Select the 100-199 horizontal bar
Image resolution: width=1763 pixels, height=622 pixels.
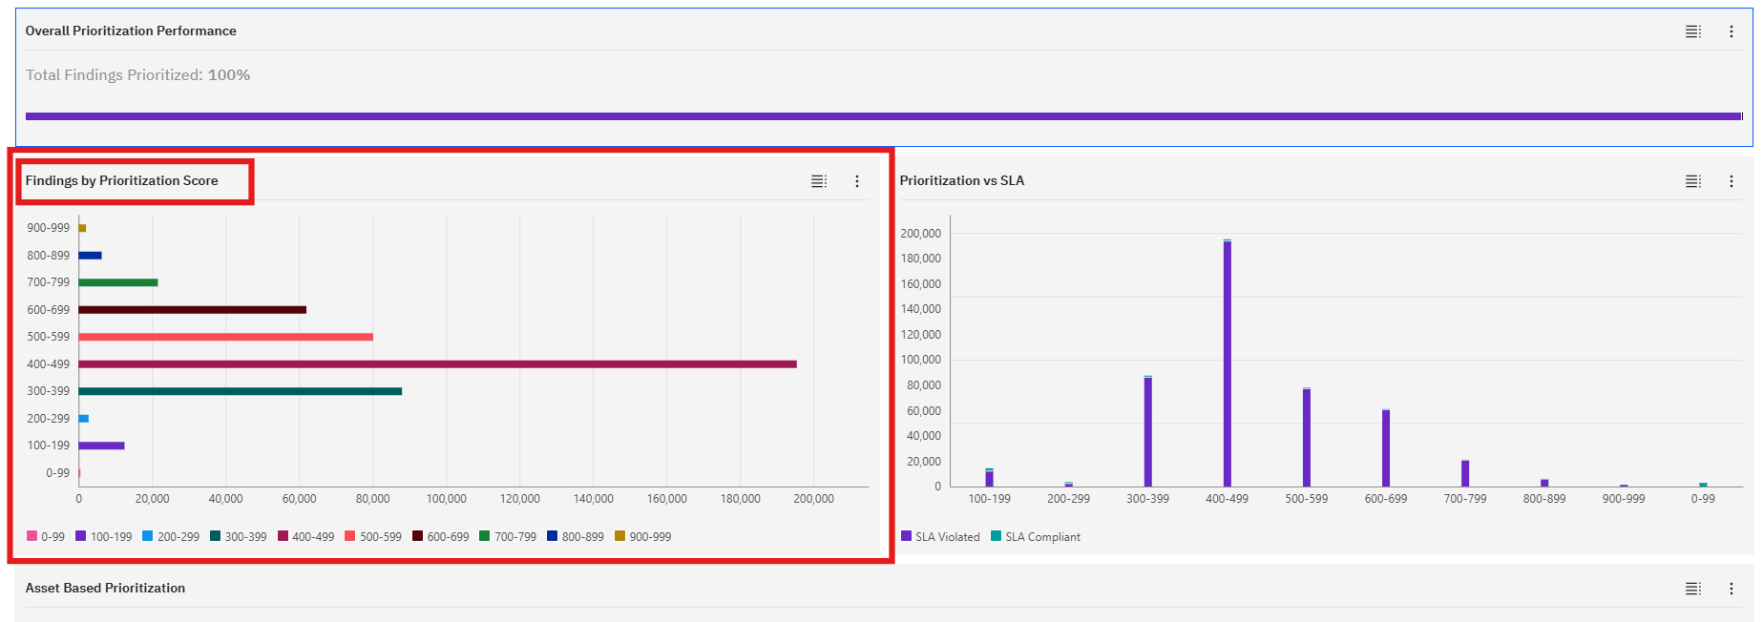[x=101, y=446]
